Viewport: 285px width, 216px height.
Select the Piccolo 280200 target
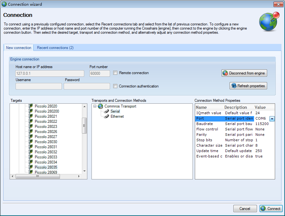point(47,111)
